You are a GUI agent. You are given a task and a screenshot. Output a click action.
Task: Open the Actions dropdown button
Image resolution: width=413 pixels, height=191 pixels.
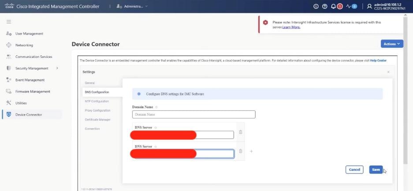click(x=392, y=44)
